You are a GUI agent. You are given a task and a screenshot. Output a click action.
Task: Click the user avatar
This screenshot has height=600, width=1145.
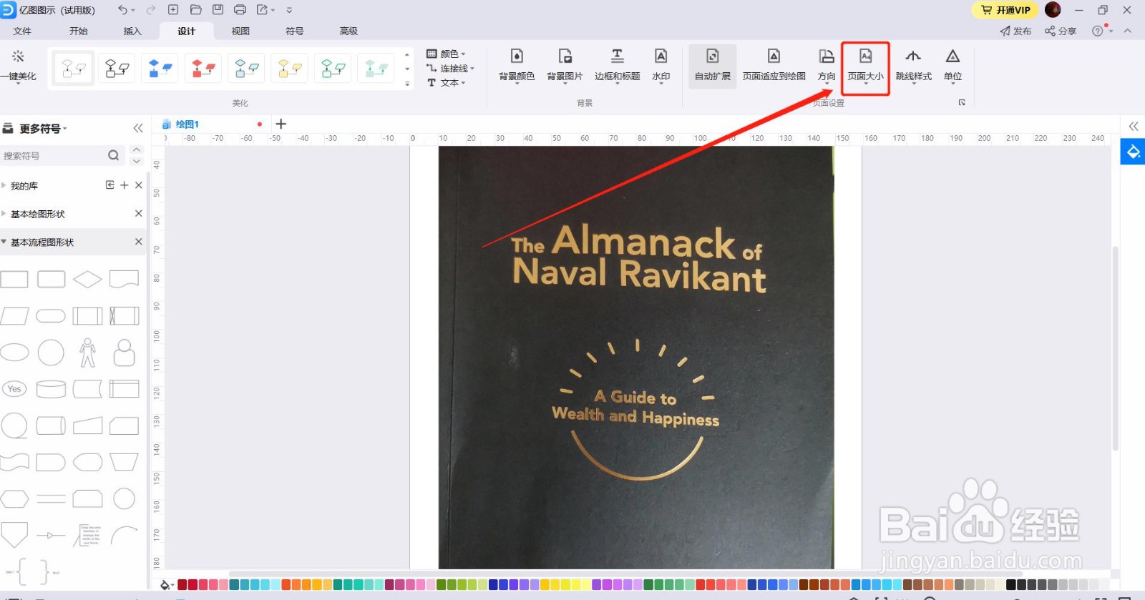tap(1053, 10)
